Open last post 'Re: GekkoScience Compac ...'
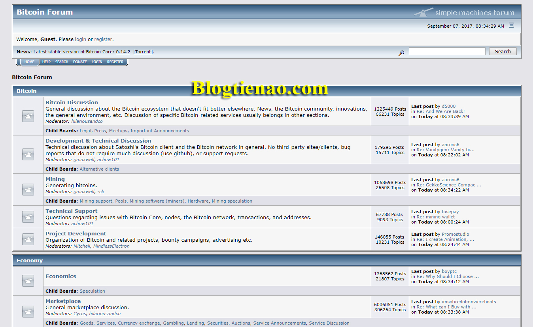The image size is (533, 327). tap(449, 185)
